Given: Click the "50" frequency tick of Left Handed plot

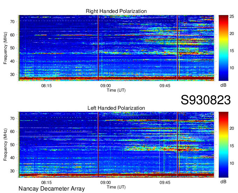Looking at the screenshot, I should pyautogui.click(x=13, y=145).
